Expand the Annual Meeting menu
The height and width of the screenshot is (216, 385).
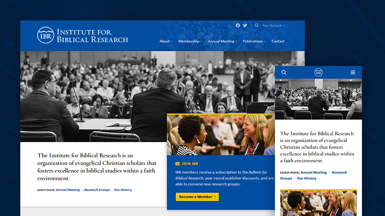(x=222, y=41)
